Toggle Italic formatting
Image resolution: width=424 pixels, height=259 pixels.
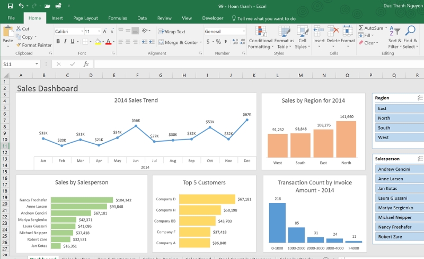65,41
